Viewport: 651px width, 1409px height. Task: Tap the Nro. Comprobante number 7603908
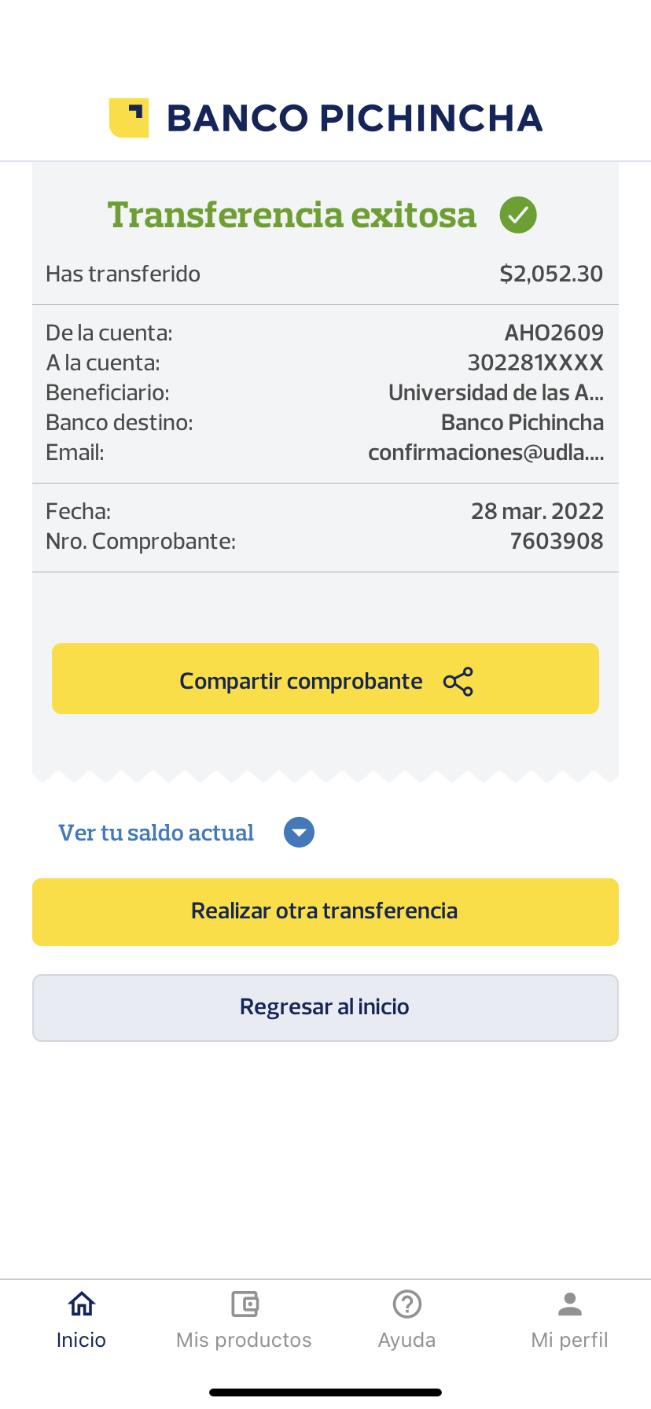(x=557, y=541)
